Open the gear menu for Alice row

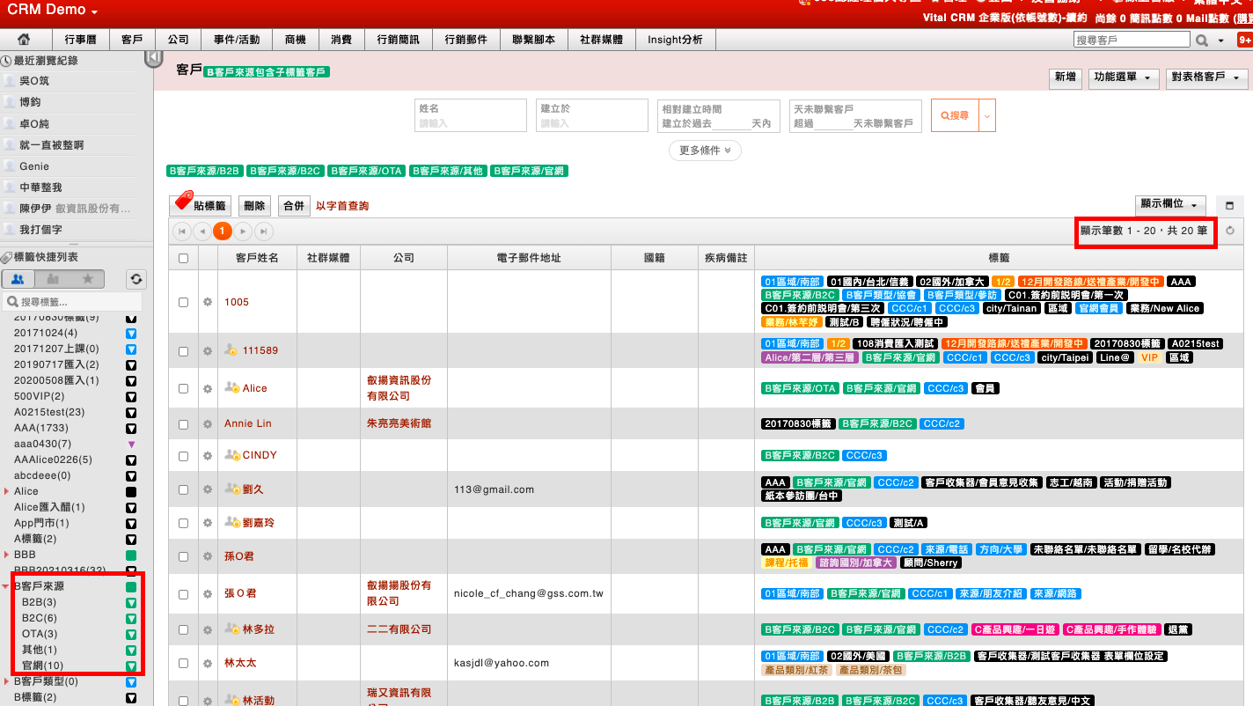[208, 388]
